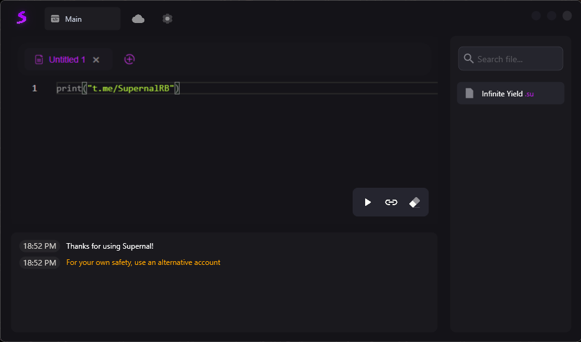Screen dimensions: 581x342
Task: Minimize the Supernal window
Action: pos(536,16)
